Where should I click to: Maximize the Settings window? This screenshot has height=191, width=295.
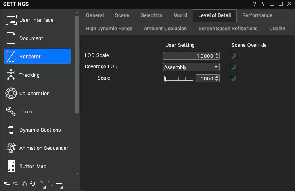281,4
